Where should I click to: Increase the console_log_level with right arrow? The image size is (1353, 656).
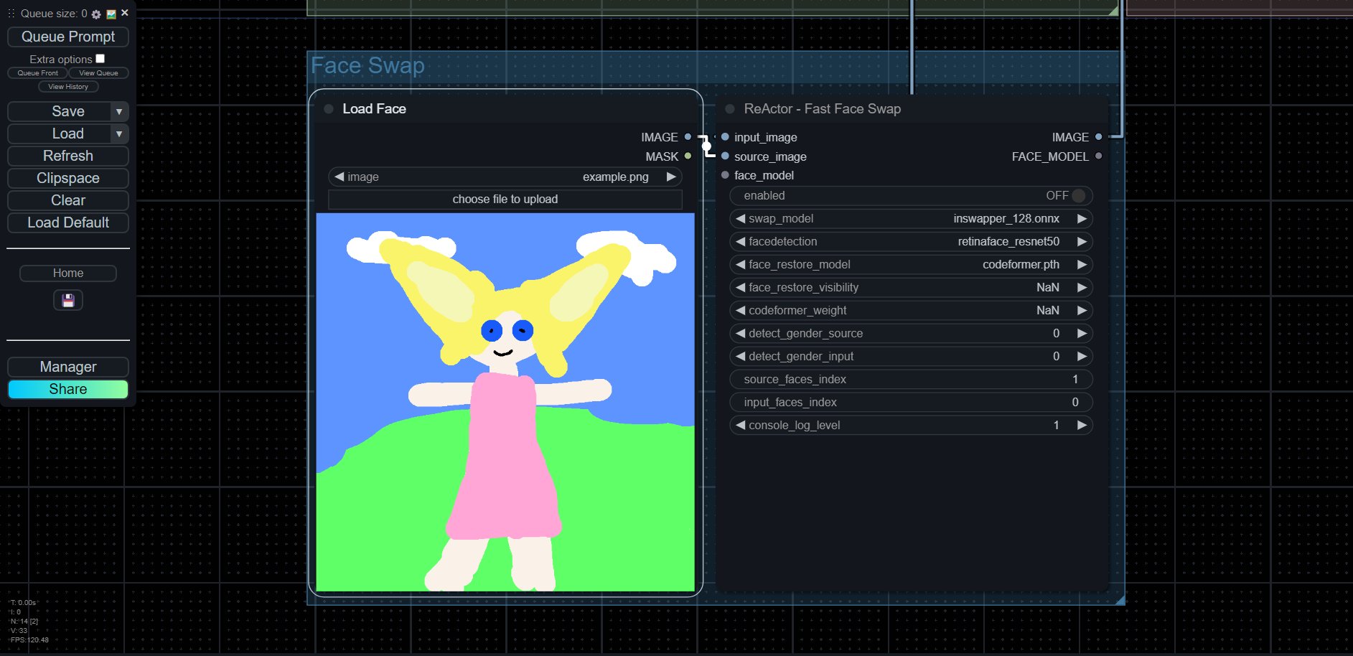1082,426
